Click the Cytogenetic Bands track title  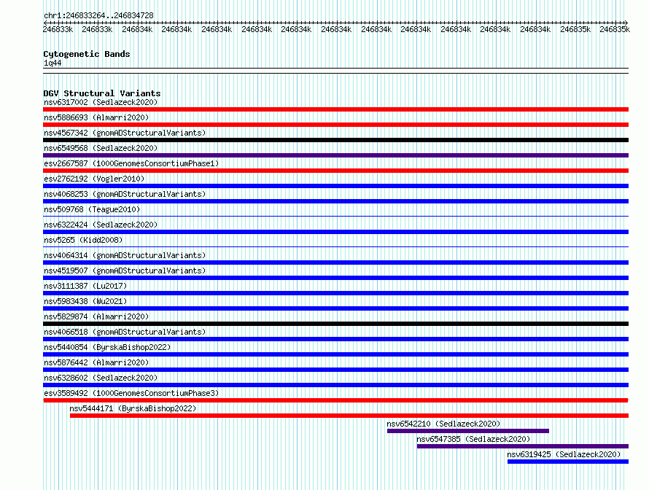(x=87, y=54)
